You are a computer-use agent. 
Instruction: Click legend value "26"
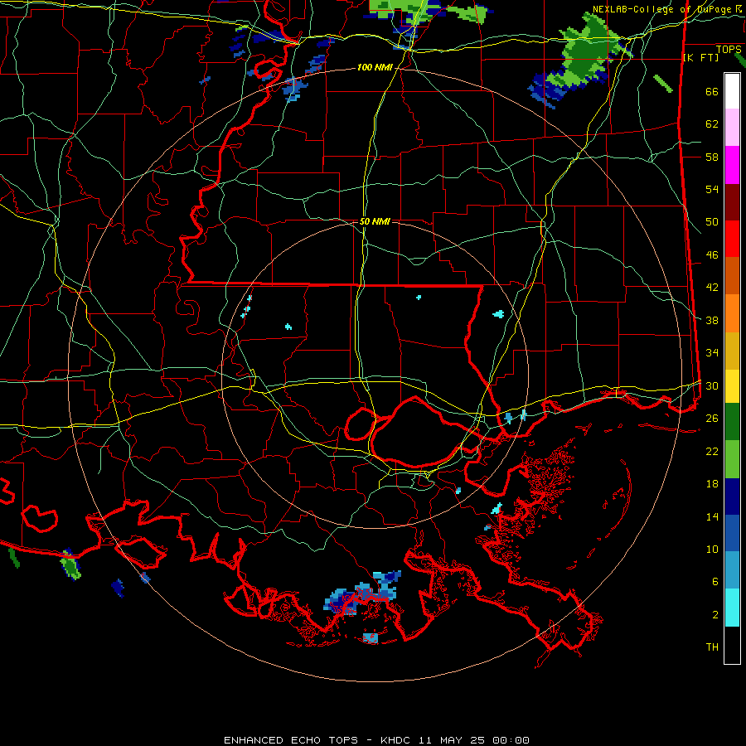[712, 419]
